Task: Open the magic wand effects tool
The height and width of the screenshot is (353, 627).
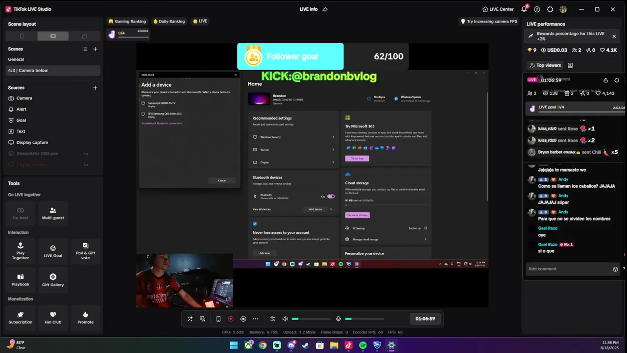Action: [x=190, y=319]
